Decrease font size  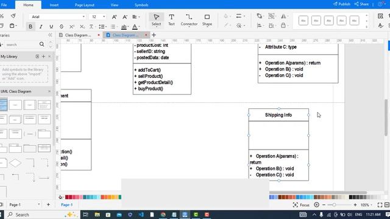click(x=125, y=17)
